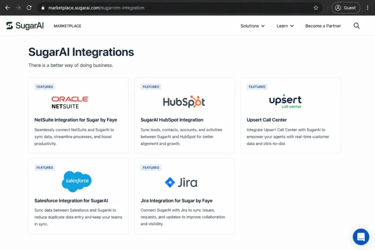
Task: Click FEATURED badge on NetSuite card
Action: [x=45, y=87]
